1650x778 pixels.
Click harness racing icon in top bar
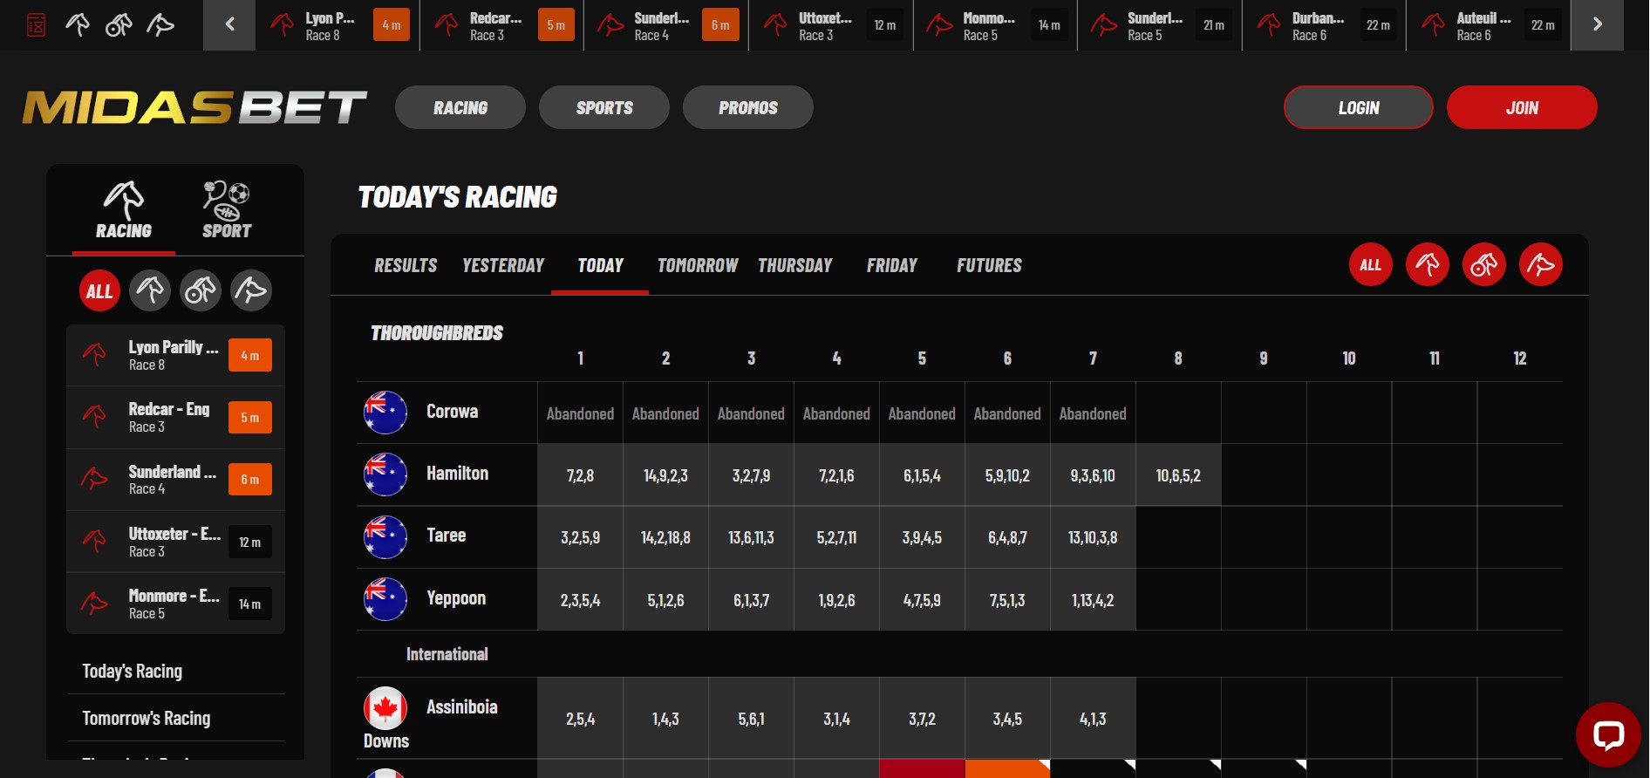coord(119,25)
